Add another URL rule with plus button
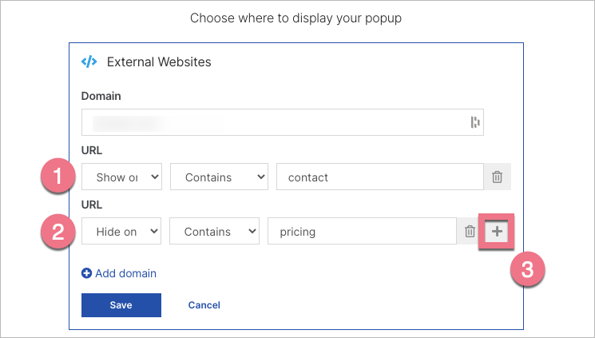The height and width of the screenshot is (338, 595). (x=497, y=232)
